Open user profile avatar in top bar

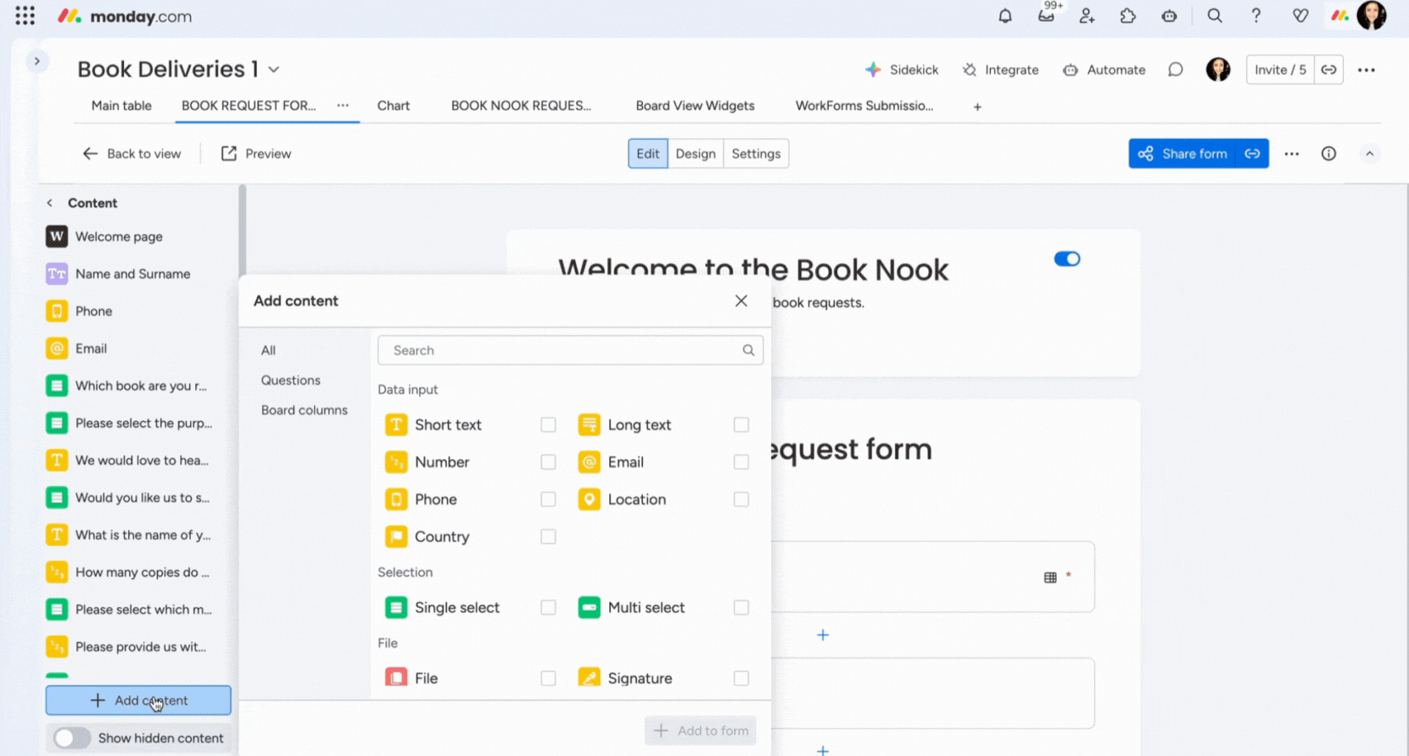click(x=1372, y=15)
